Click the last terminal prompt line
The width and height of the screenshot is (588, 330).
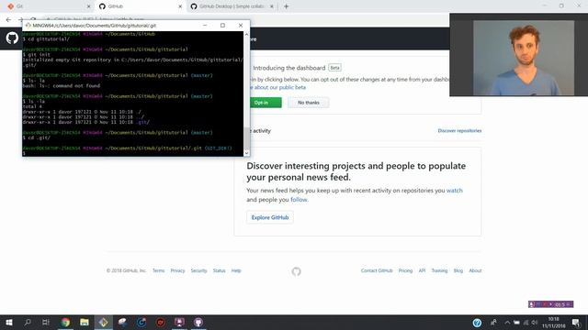(132, 153)
